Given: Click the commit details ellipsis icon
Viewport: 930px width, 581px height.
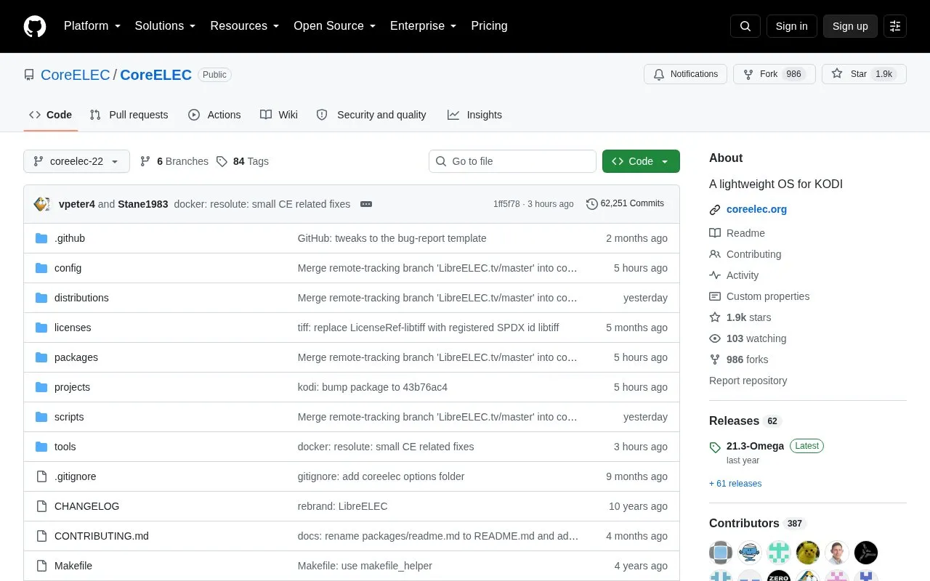Looking at the screenshot, I should (x=366, y=204).
